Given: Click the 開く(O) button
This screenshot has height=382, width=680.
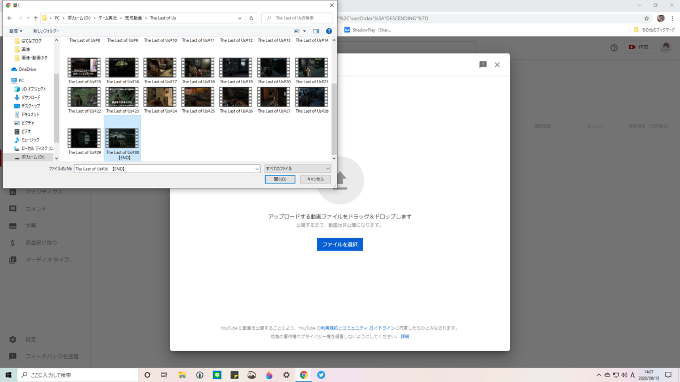Looking at the screenshot, I should point(280,179).
